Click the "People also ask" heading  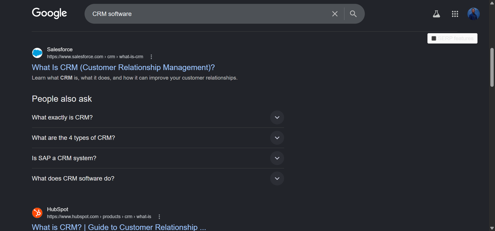(x=62, y=99)
